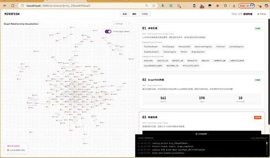Click the 10 schema count statistic
The image size is (270, 158).
pos(240,98)
